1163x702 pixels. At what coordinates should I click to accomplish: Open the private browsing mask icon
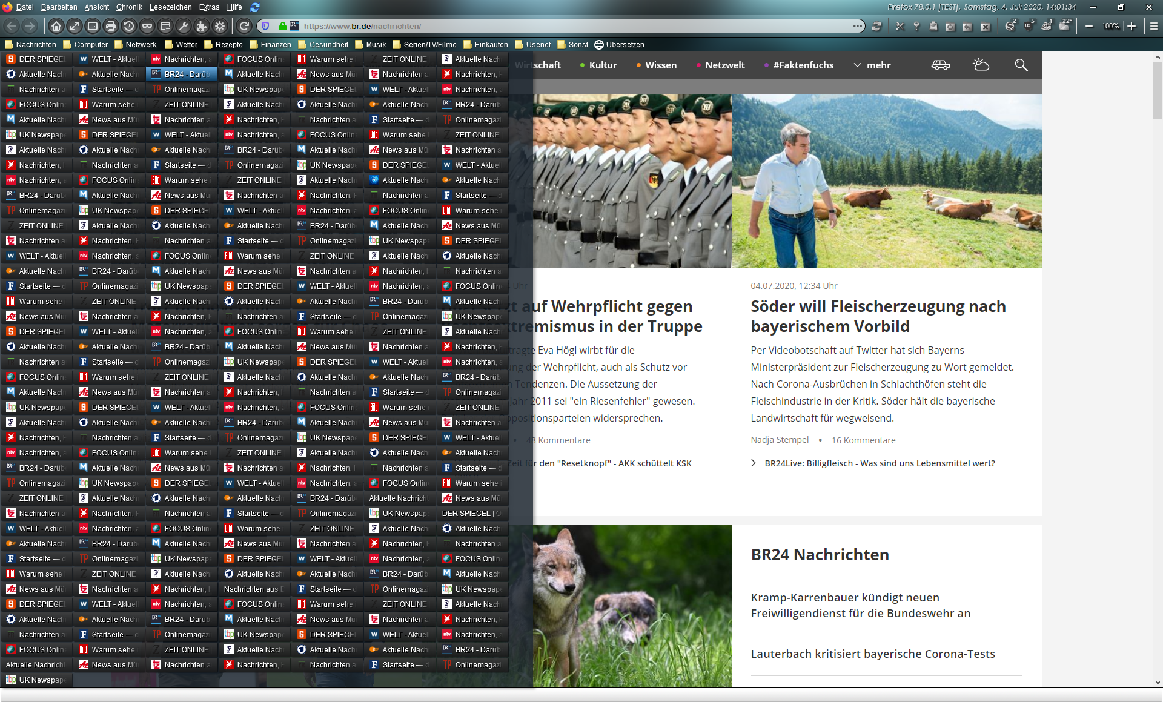[x=147, y=26]
